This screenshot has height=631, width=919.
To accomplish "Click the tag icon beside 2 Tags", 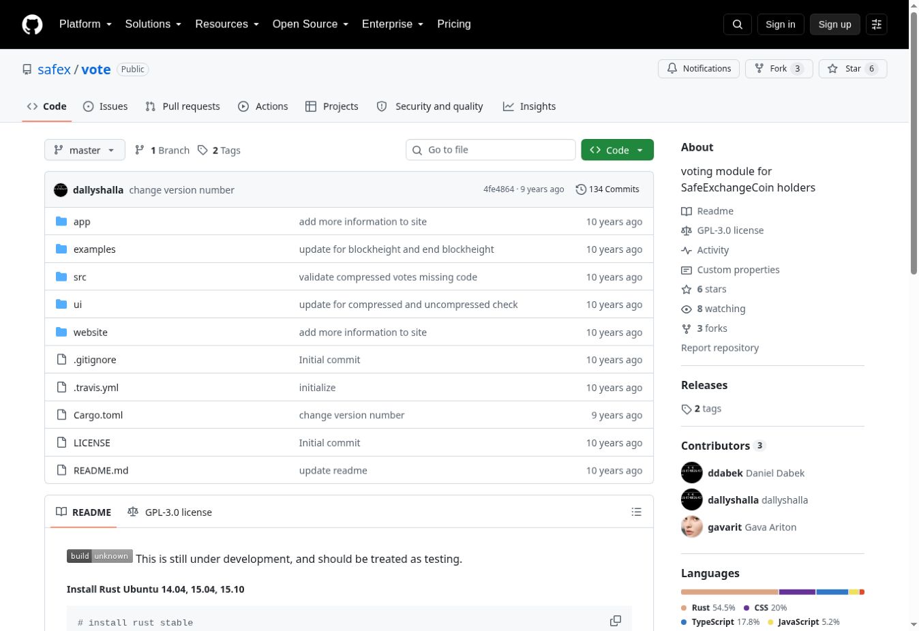I will point(202,150).
